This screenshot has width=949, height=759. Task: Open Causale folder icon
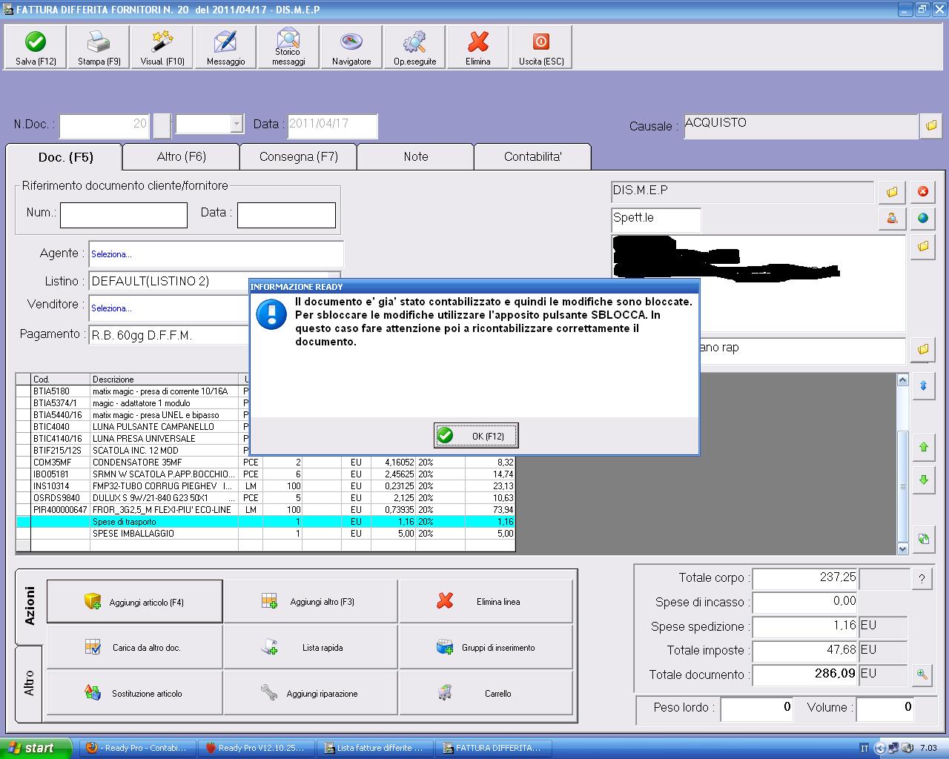931,126
